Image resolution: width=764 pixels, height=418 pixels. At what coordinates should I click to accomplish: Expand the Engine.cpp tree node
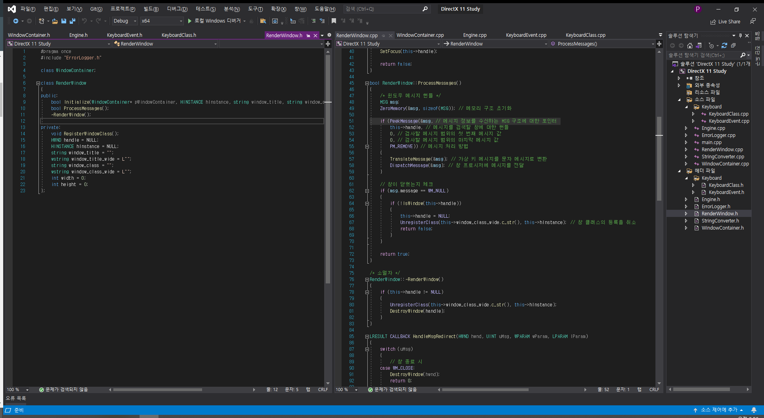coord(686,128)
